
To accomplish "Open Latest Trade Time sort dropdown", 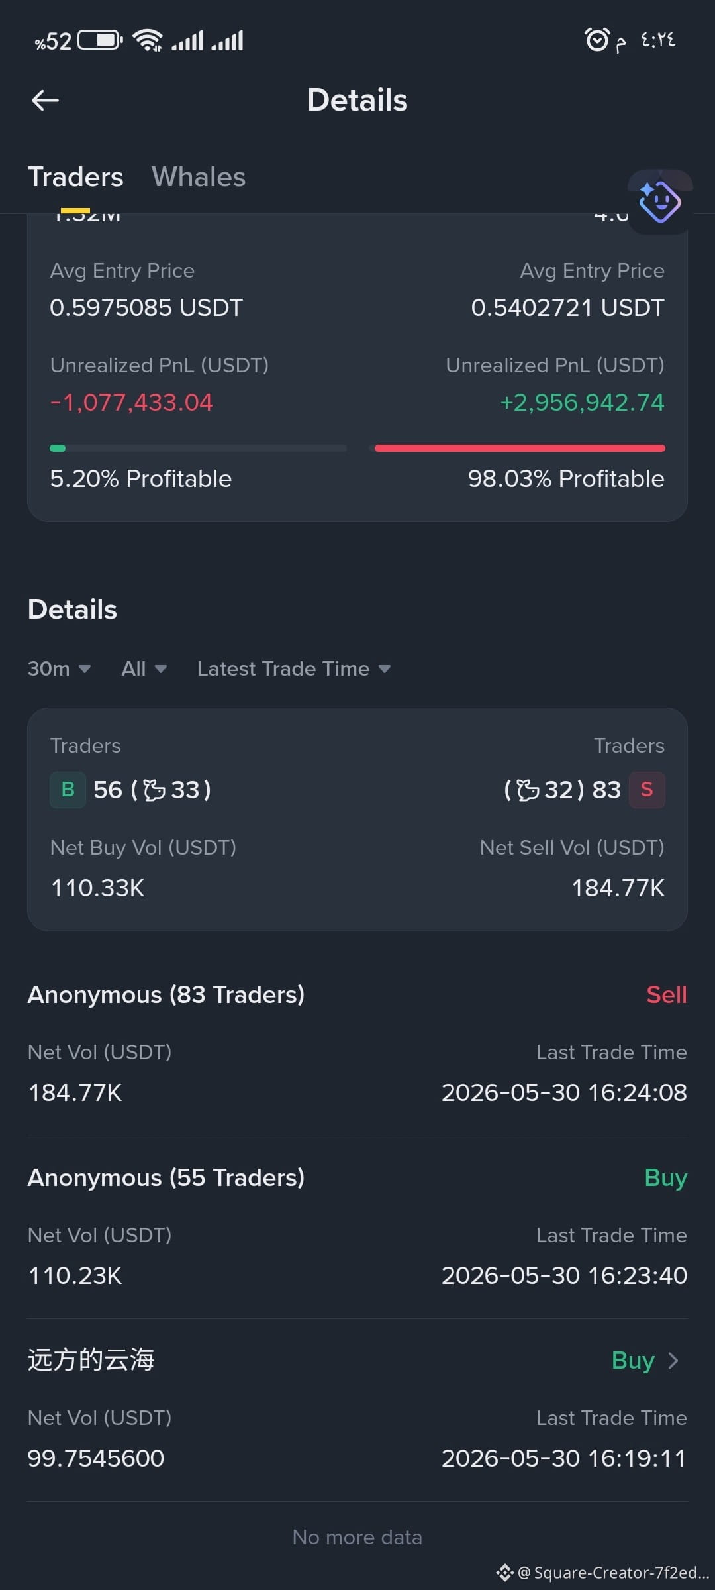I will pos(294,669).
